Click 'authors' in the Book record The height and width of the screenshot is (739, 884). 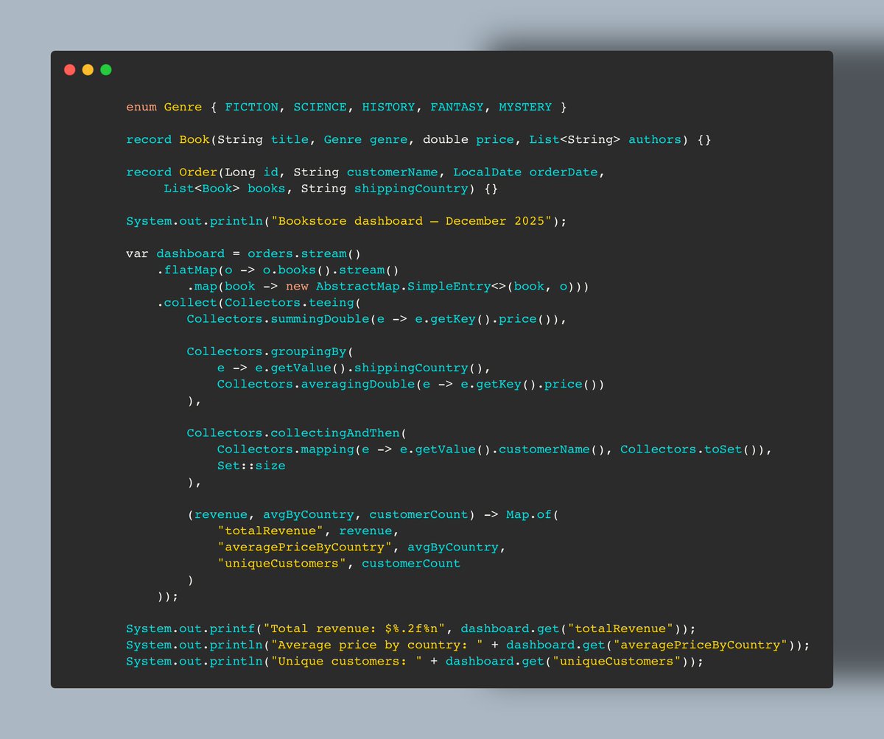(655, 139)
